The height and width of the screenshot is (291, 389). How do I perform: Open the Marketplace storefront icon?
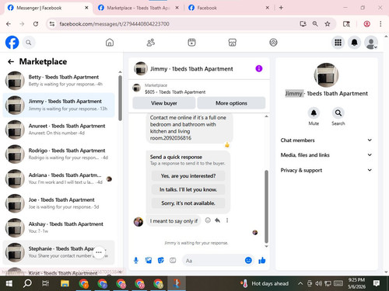click(x=233, y=43)
